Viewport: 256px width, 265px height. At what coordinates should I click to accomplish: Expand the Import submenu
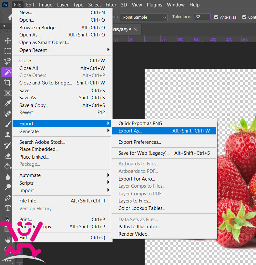click(x=62, y=191)
